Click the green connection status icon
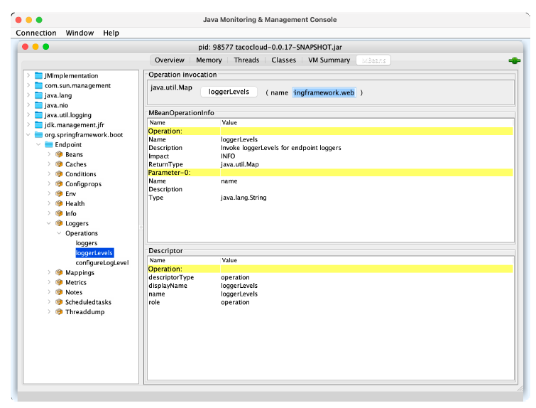Image resolution: width=536 pixels, height=408 pixels. click(514, 60)
